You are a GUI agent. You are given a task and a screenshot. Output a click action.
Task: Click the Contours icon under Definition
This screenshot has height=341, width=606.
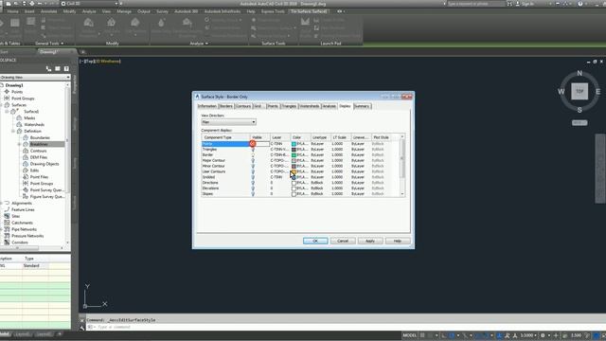26,151
